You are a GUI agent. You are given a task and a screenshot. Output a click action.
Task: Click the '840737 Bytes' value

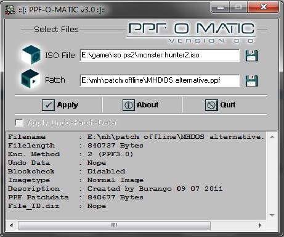point(115,146)
